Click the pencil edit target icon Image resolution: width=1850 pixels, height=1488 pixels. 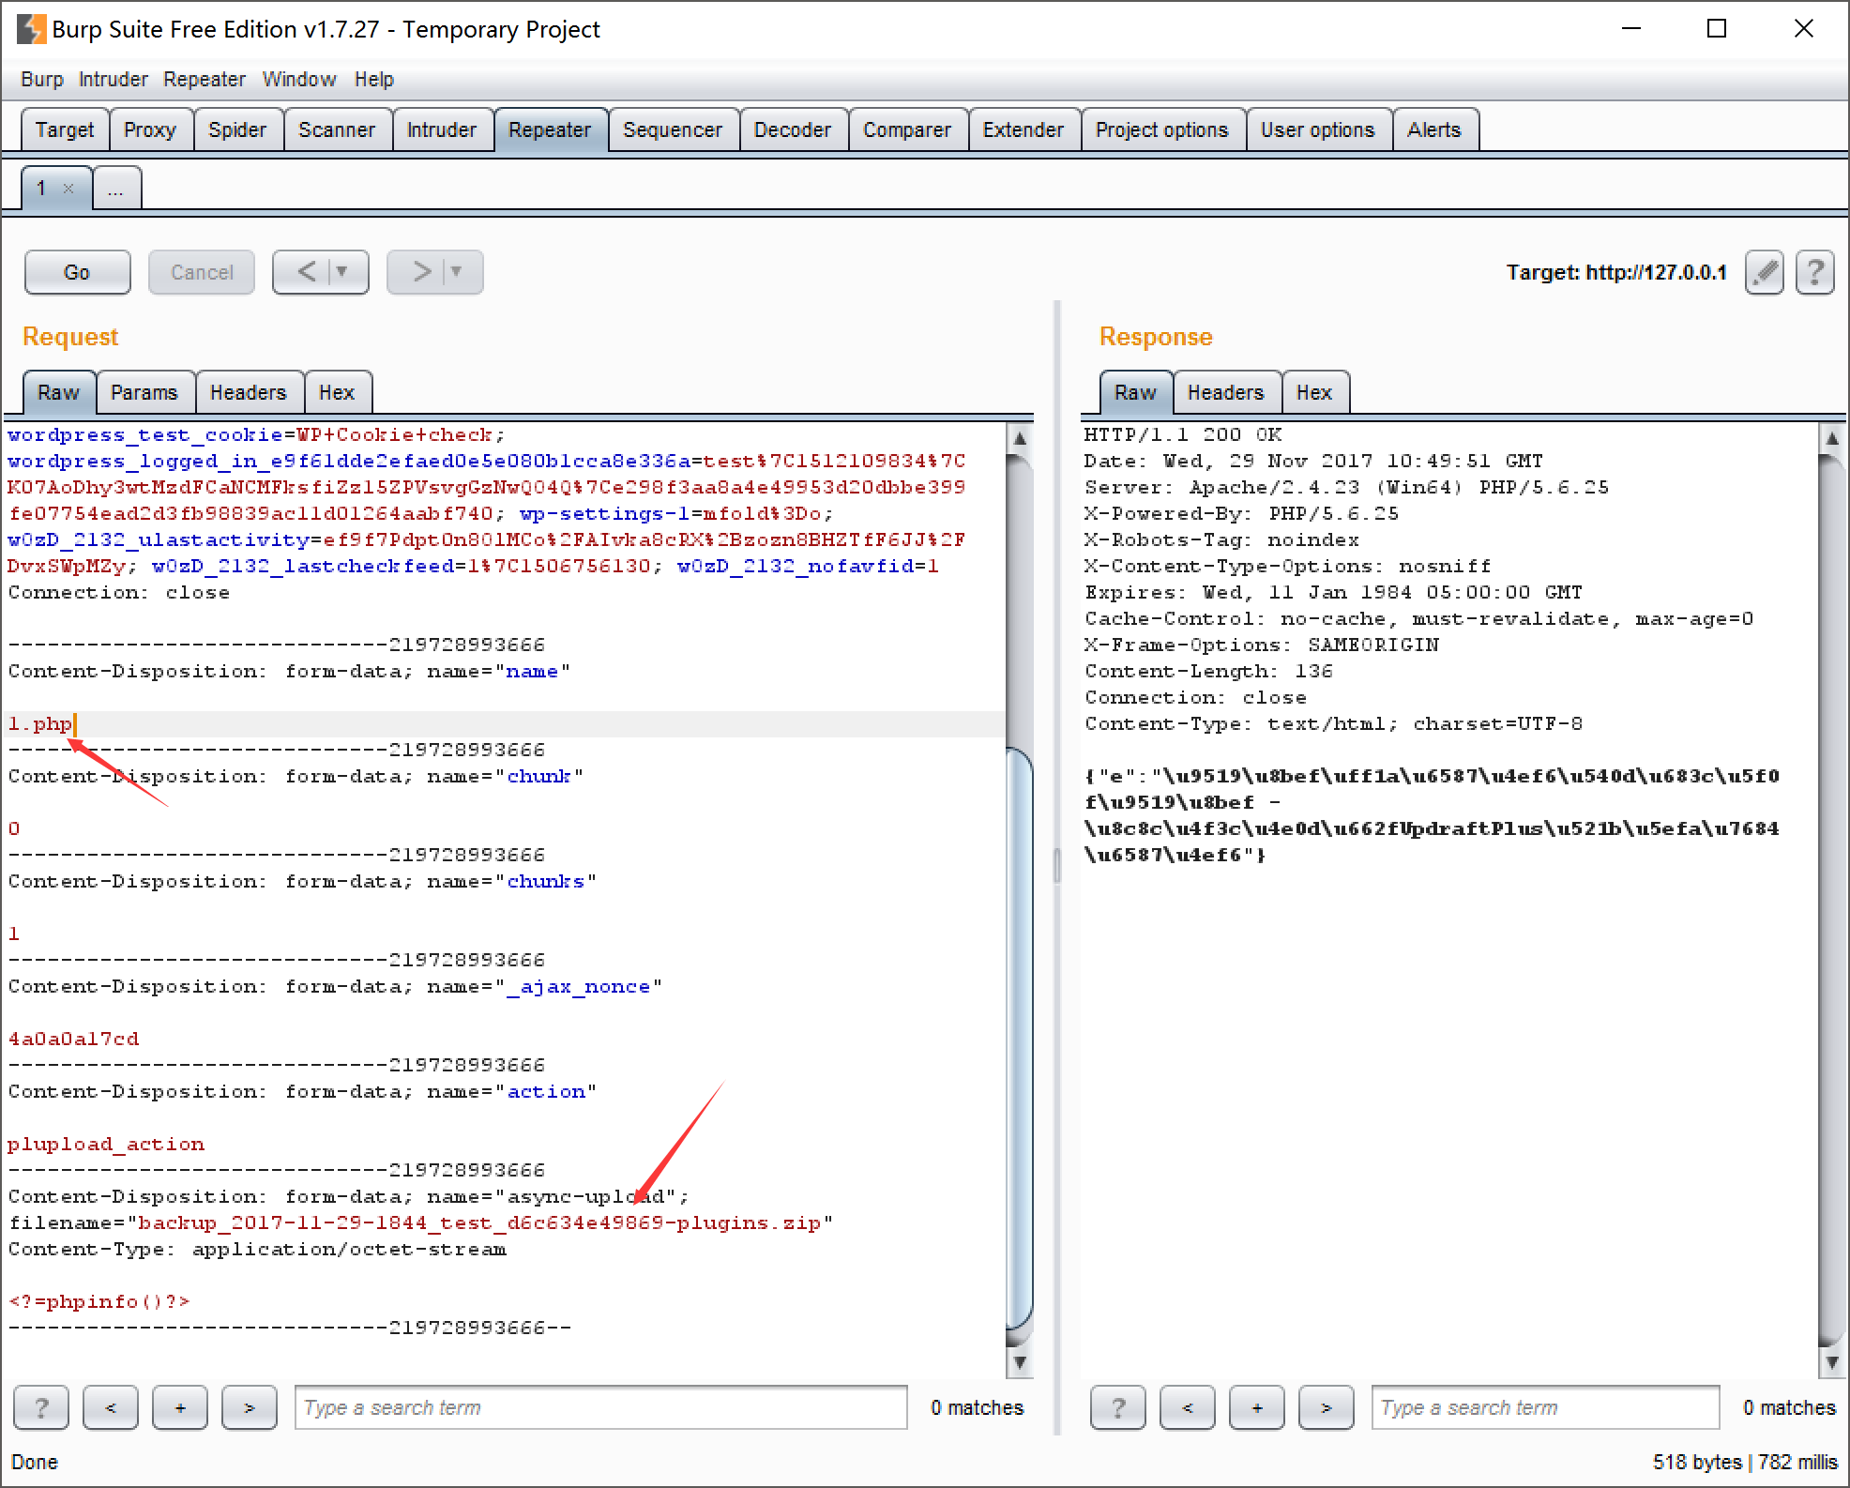(x=1765, y=273)
